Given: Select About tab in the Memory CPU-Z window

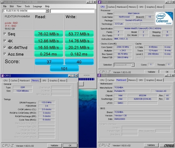Looking at the screenshot, I should (x=63, y=81).
